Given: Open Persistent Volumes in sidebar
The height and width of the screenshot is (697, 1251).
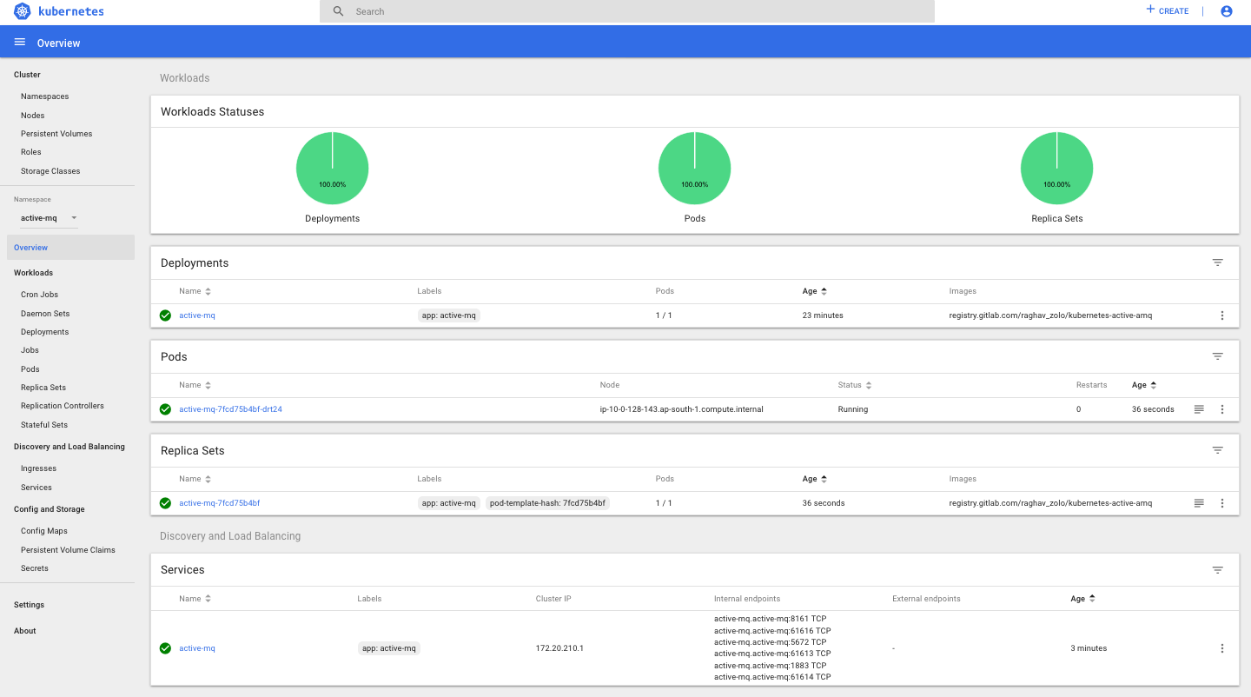Looking at the screenshot, I should [56, 134].
